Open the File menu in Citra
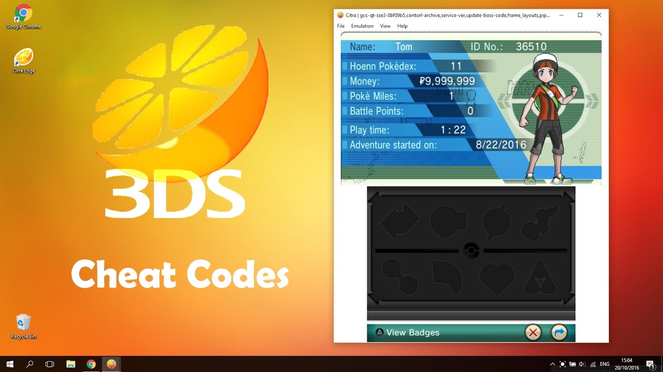Screen dimensions: 663x372 [341, 26]
